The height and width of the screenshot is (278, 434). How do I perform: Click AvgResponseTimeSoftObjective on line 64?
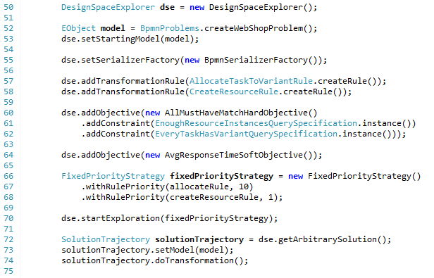(x=234, y=155)
